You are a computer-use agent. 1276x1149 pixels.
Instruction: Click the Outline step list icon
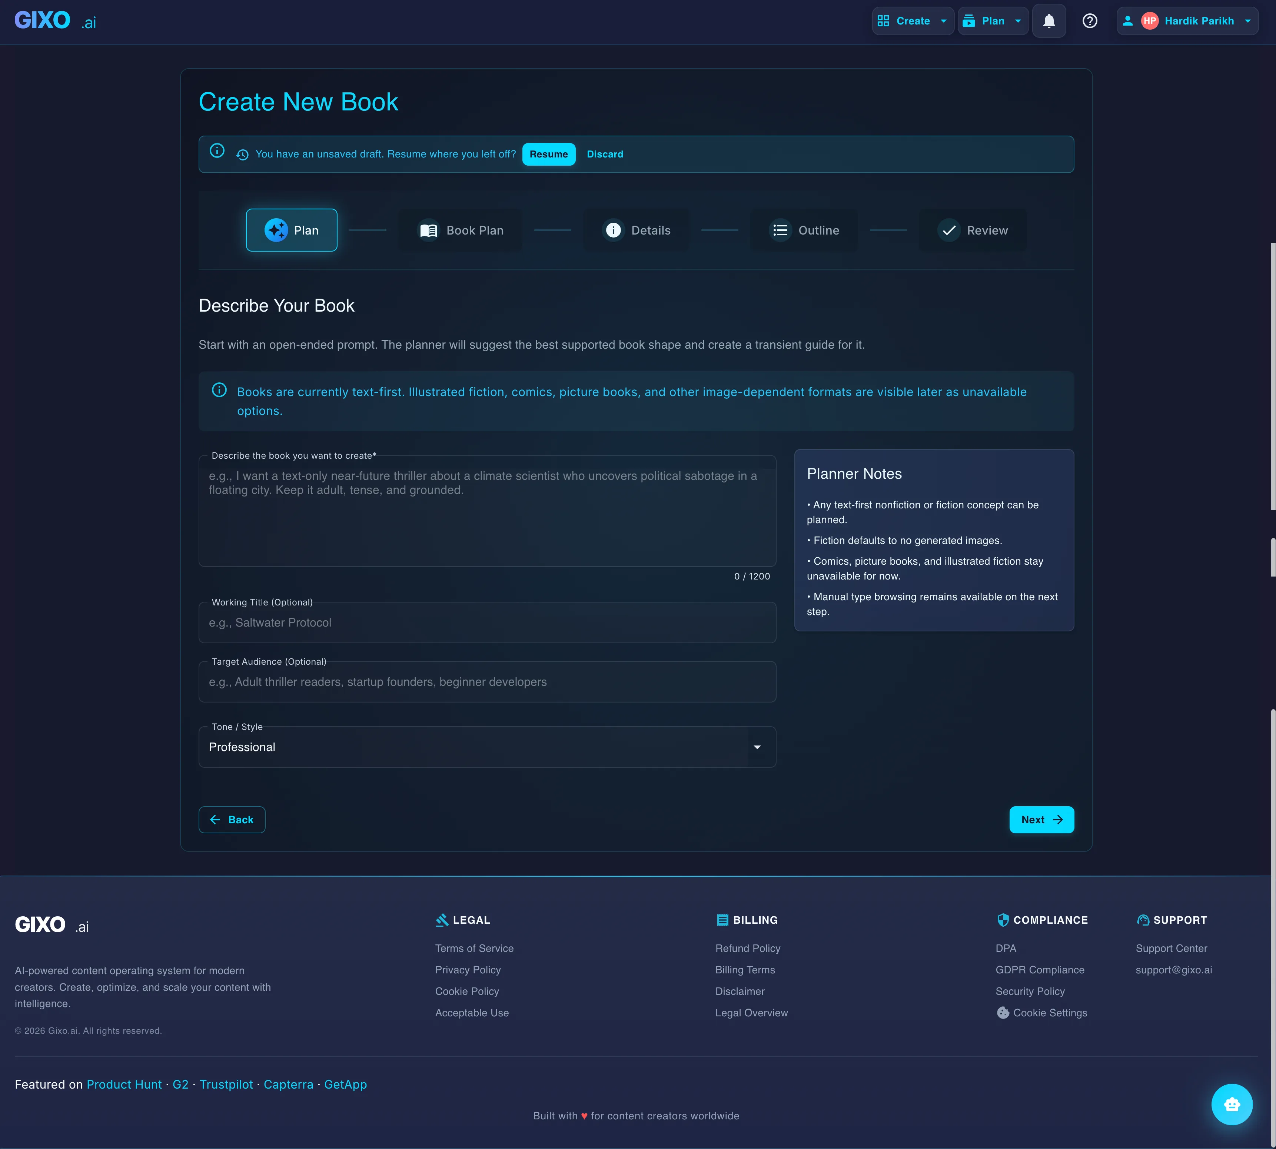coord(780,230)
